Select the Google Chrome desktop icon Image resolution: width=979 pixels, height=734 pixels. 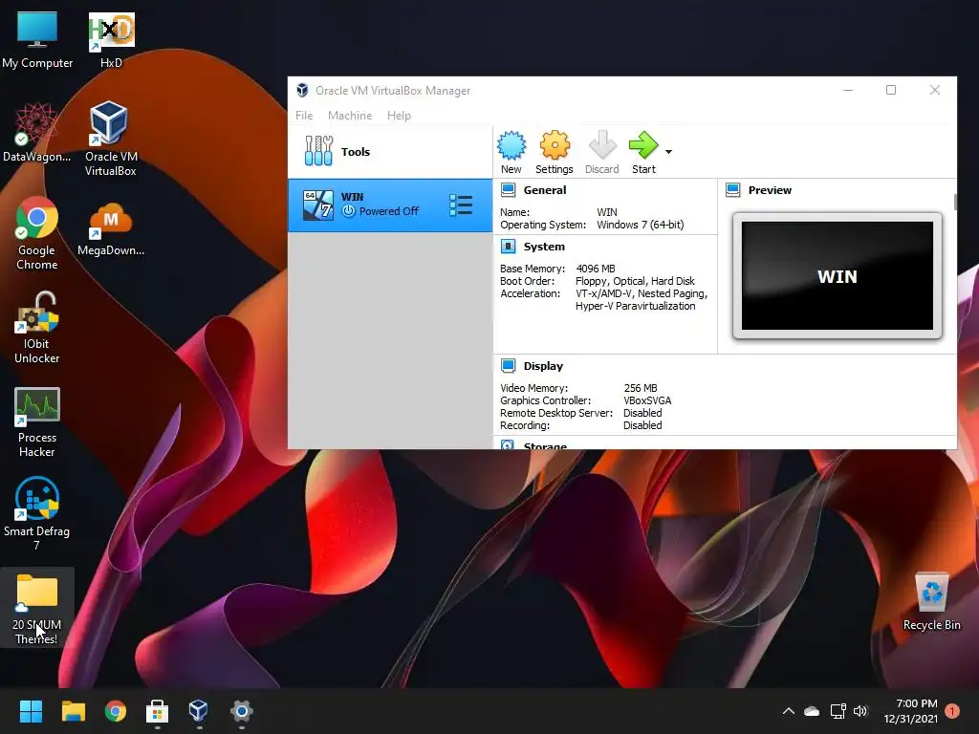(x=37, y=233)
